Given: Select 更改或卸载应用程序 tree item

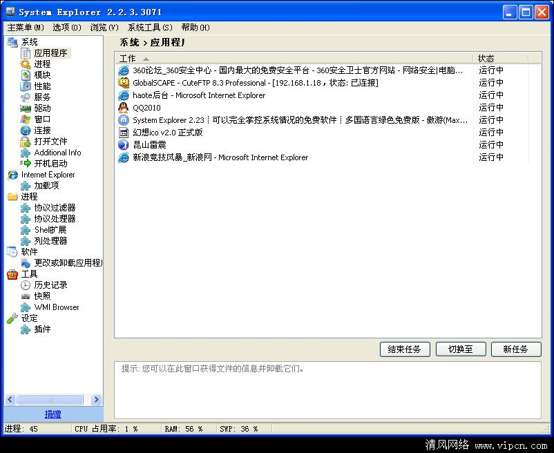Looking at the screenshot, I should click(x=68, y=262).
